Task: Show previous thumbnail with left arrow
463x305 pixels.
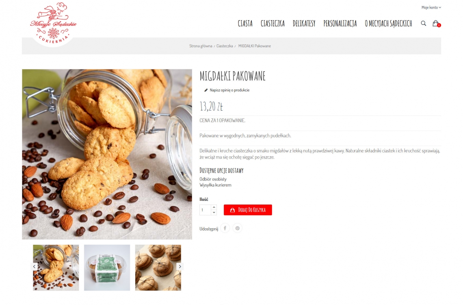Action: coord(34,266)
